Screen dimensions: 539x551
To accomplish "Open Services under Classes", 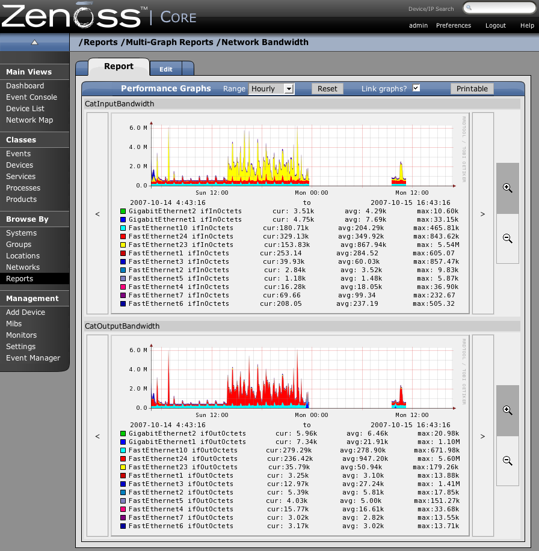I will pos(21,177).
